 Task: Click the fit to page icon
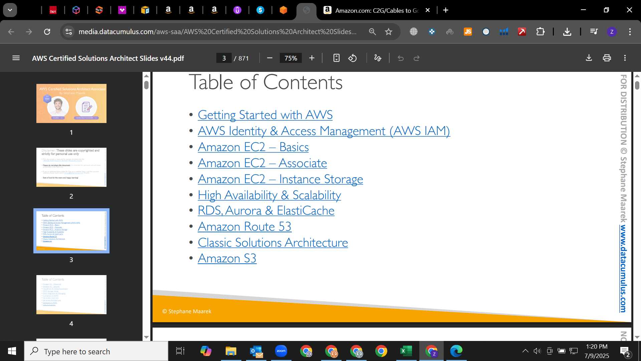click(x=337, y=58)
